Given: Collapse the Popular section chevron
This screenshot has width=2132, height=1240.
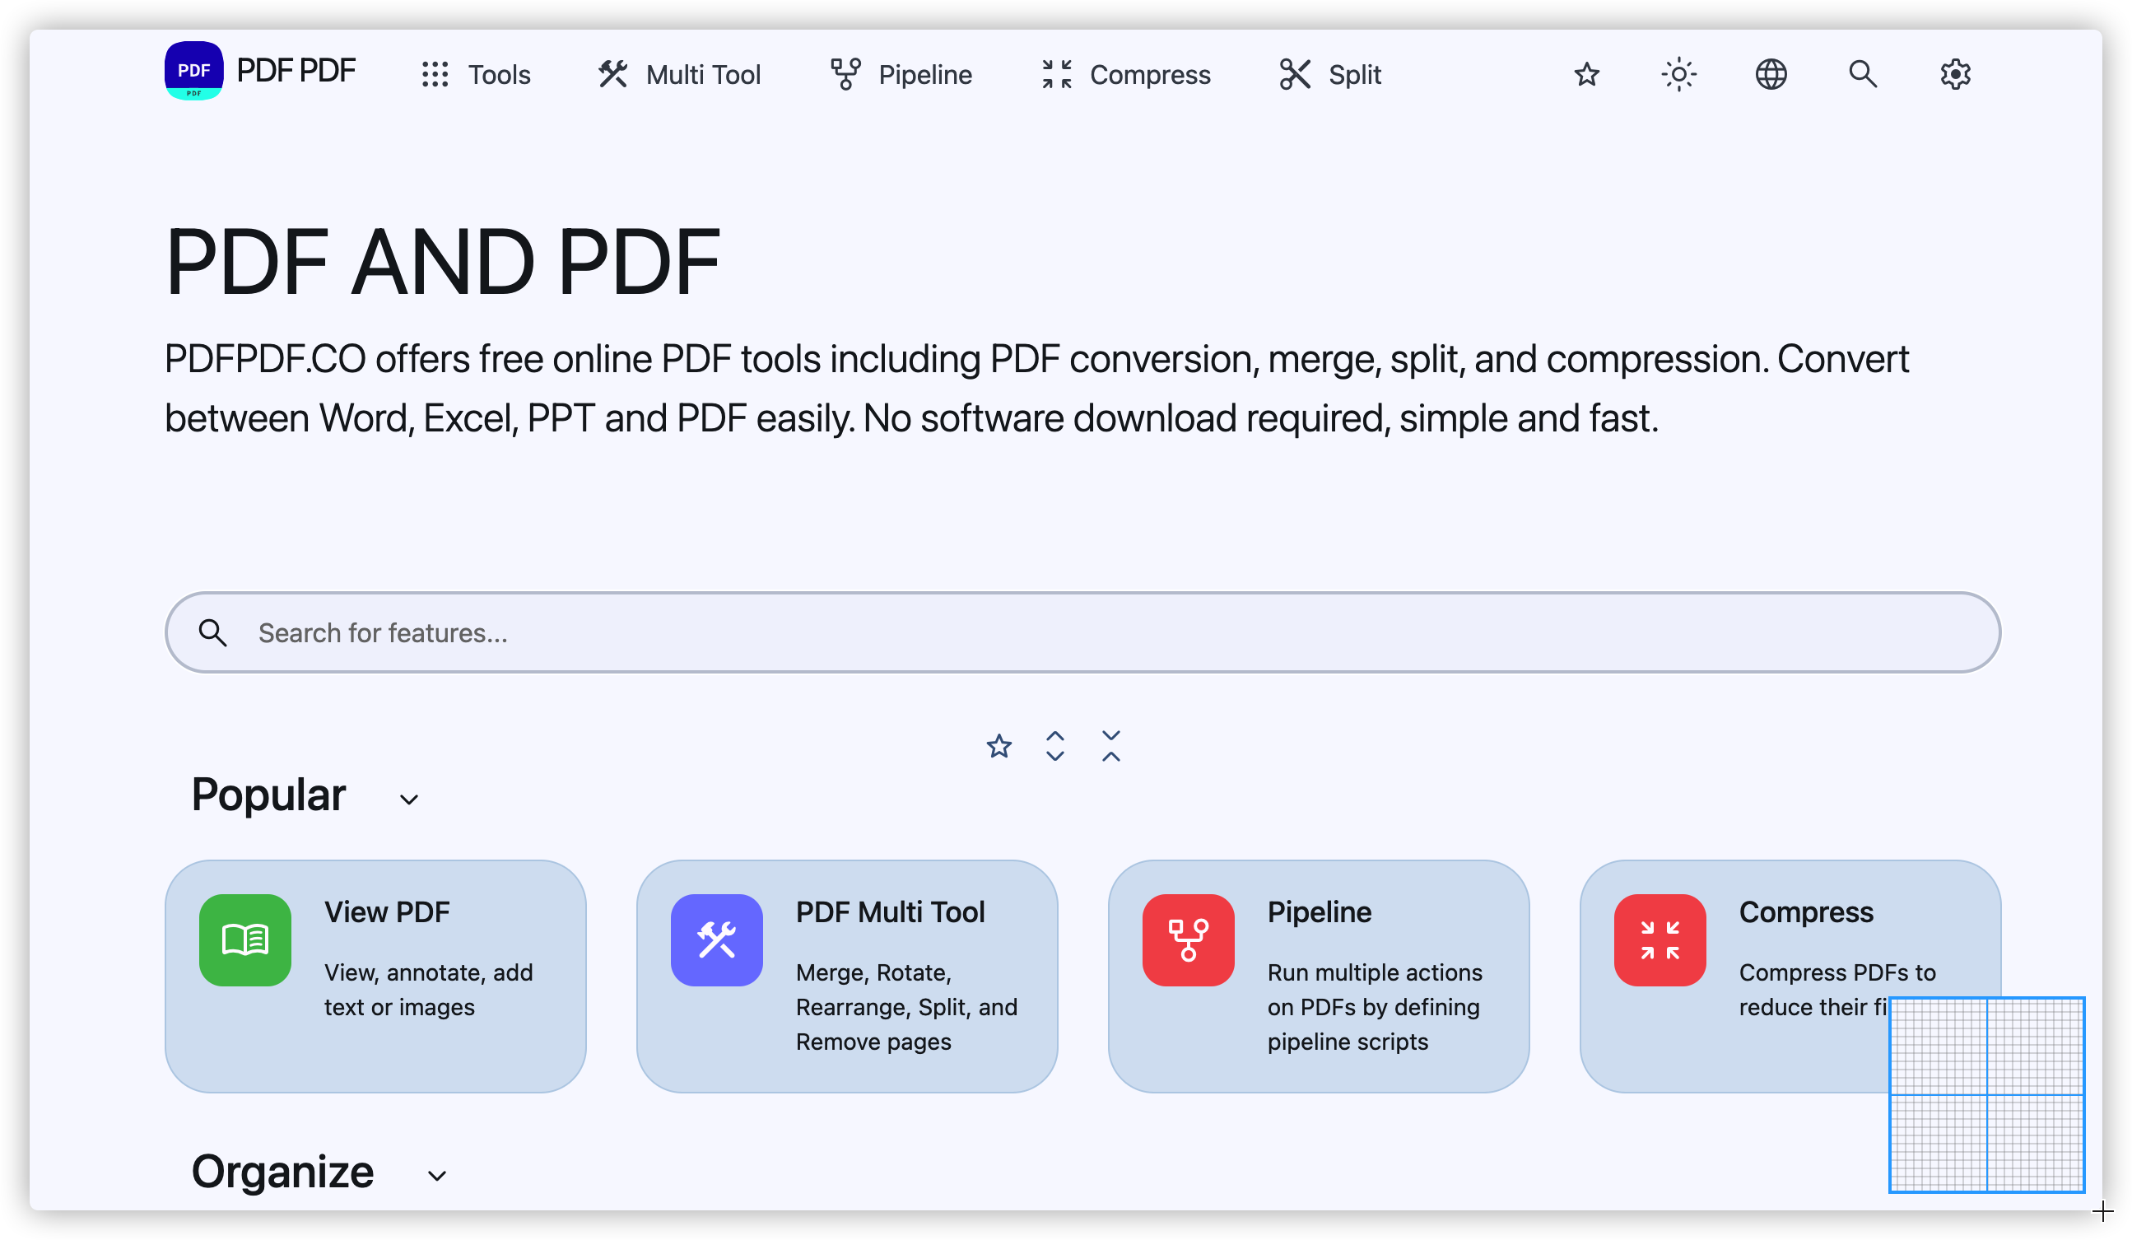Looking at the screenshot, I should tap(409, 799).
